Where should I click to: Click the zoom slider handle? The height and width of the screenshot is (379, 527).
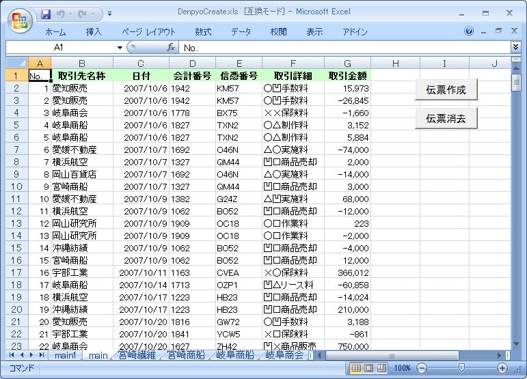click(461, 368)
